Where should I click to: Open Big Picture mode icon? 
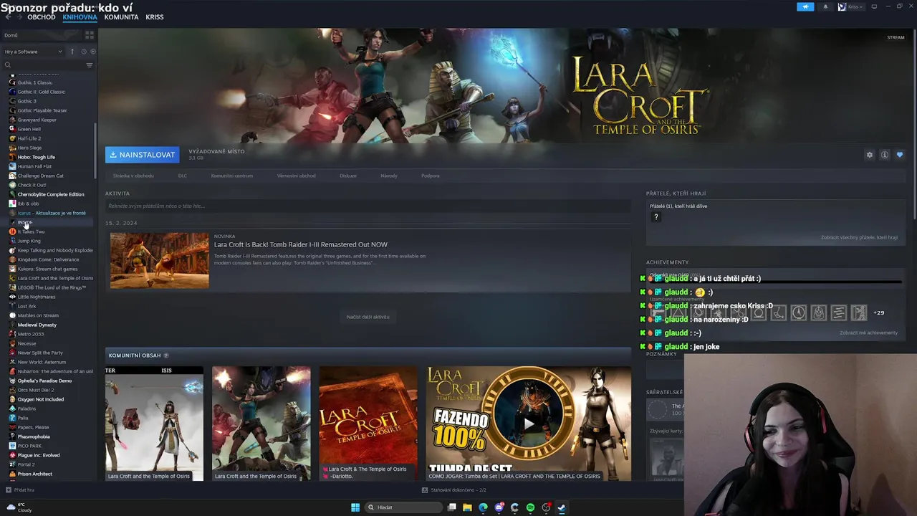point(874,6)
